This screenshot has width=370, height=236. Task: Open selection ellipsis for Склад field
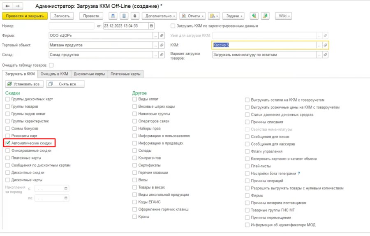coord(155,55)
